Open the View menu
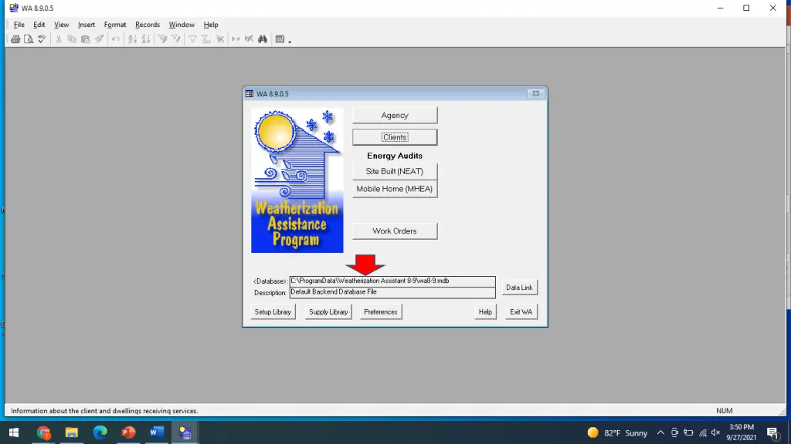Screen dimensions: 791x444 point(61,24)
